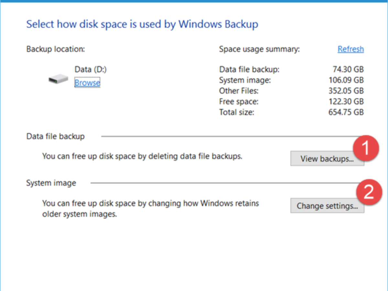This screenshot has width=388, height=291.
Task: Click the 654.75 GB value
Action: [x=346, y=112]
